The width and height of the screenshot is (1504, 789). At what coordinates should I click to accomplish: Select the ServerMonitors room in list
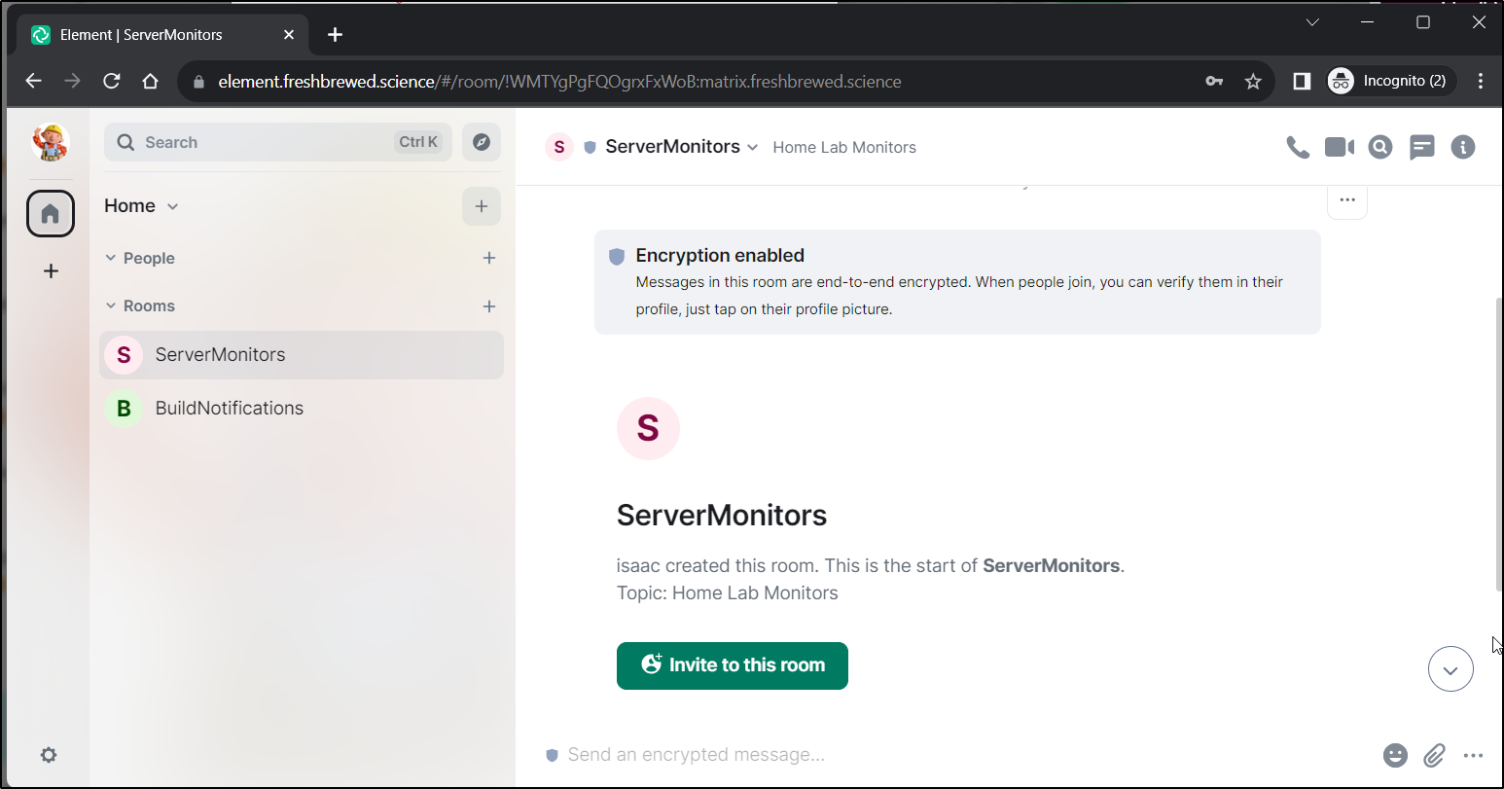pyautogui.click(x=302, y=355)
